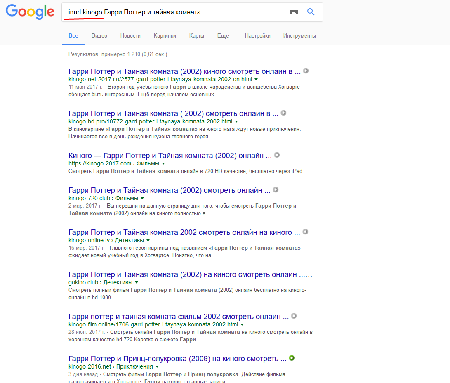Click snippet starting 'В кинокартине «Гарри Поттер'
Viewport: 450px width, 383px height.
click(184, 133)
